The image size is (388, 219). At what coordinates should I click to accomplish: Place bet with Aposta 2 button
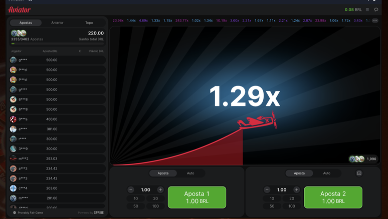333,197
